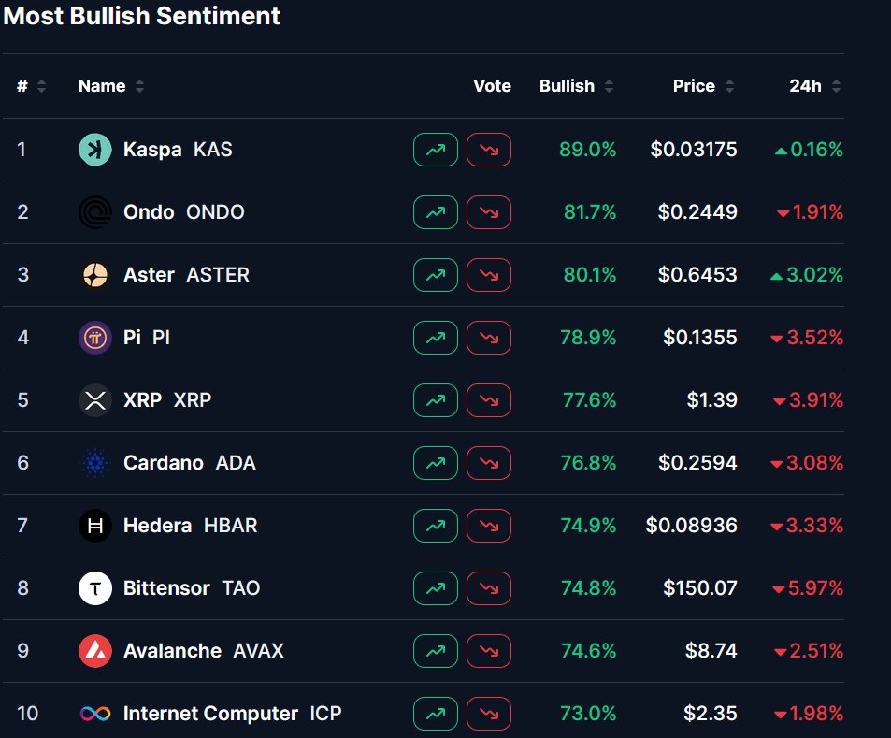Viewport: 891px width, 738px height.
Task: Vote bullish on Kaspa
Action: (436, 150)
